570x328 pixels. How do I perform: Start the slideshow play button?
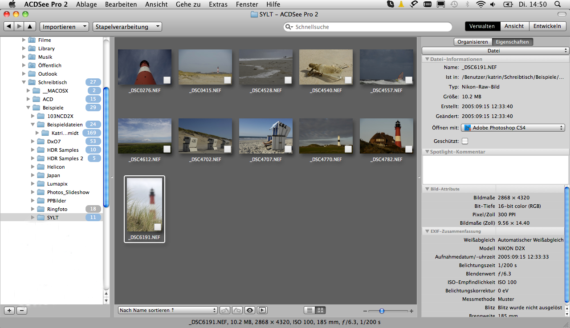click(x=262, y=310)
